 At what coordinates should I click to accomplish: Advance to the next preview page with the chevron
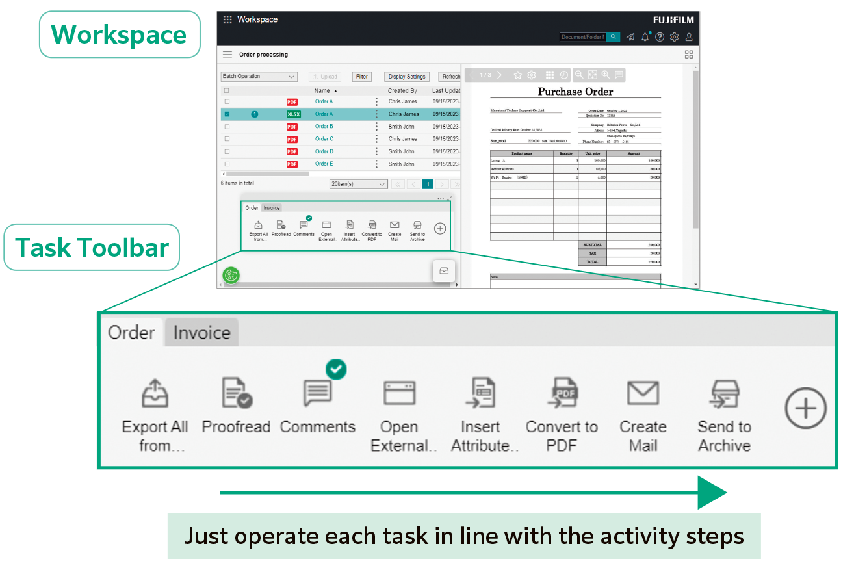click(500, 75)
